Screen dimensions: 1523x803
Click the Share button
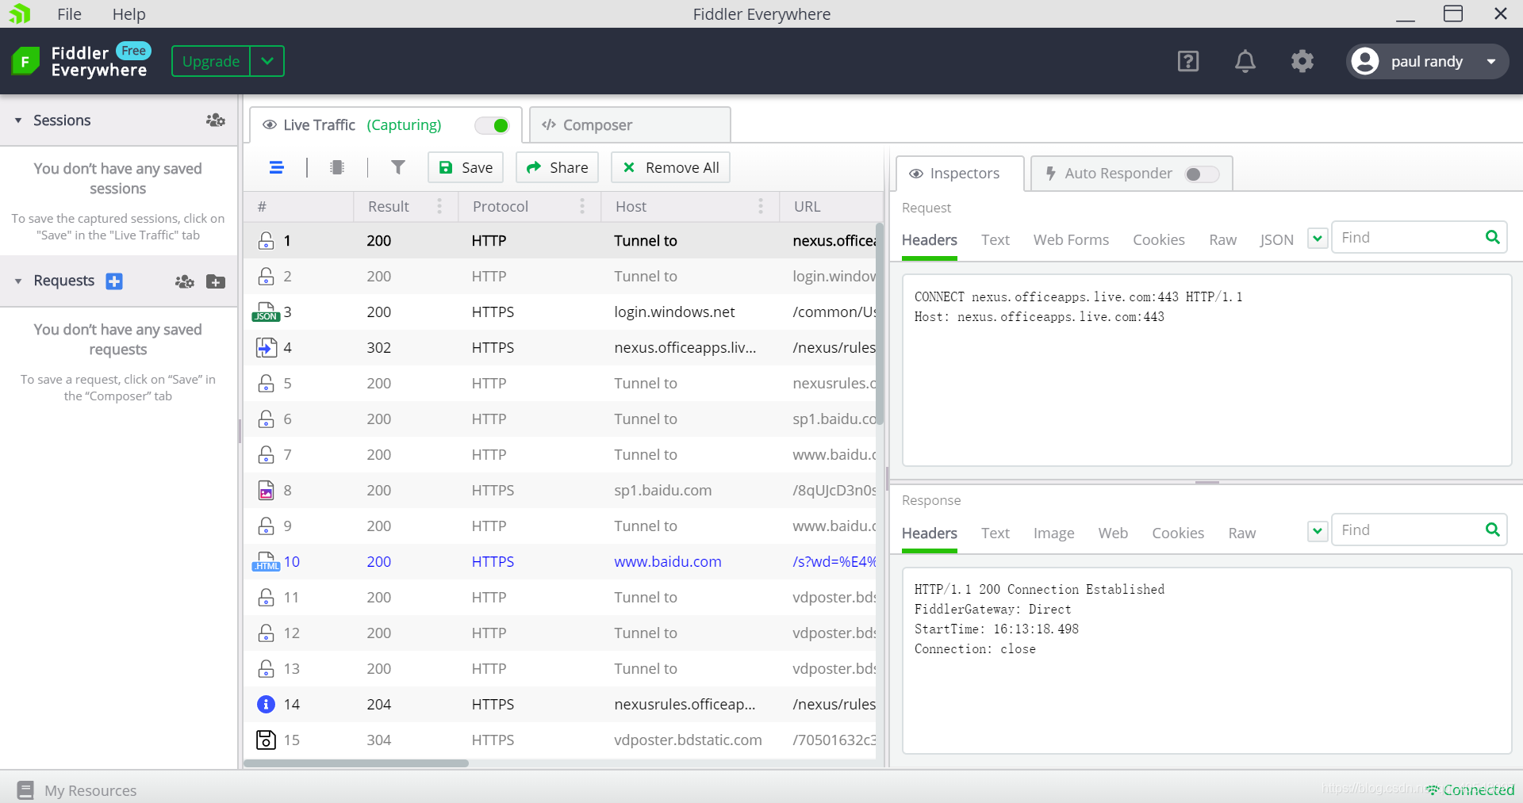[x=558, y=167]
